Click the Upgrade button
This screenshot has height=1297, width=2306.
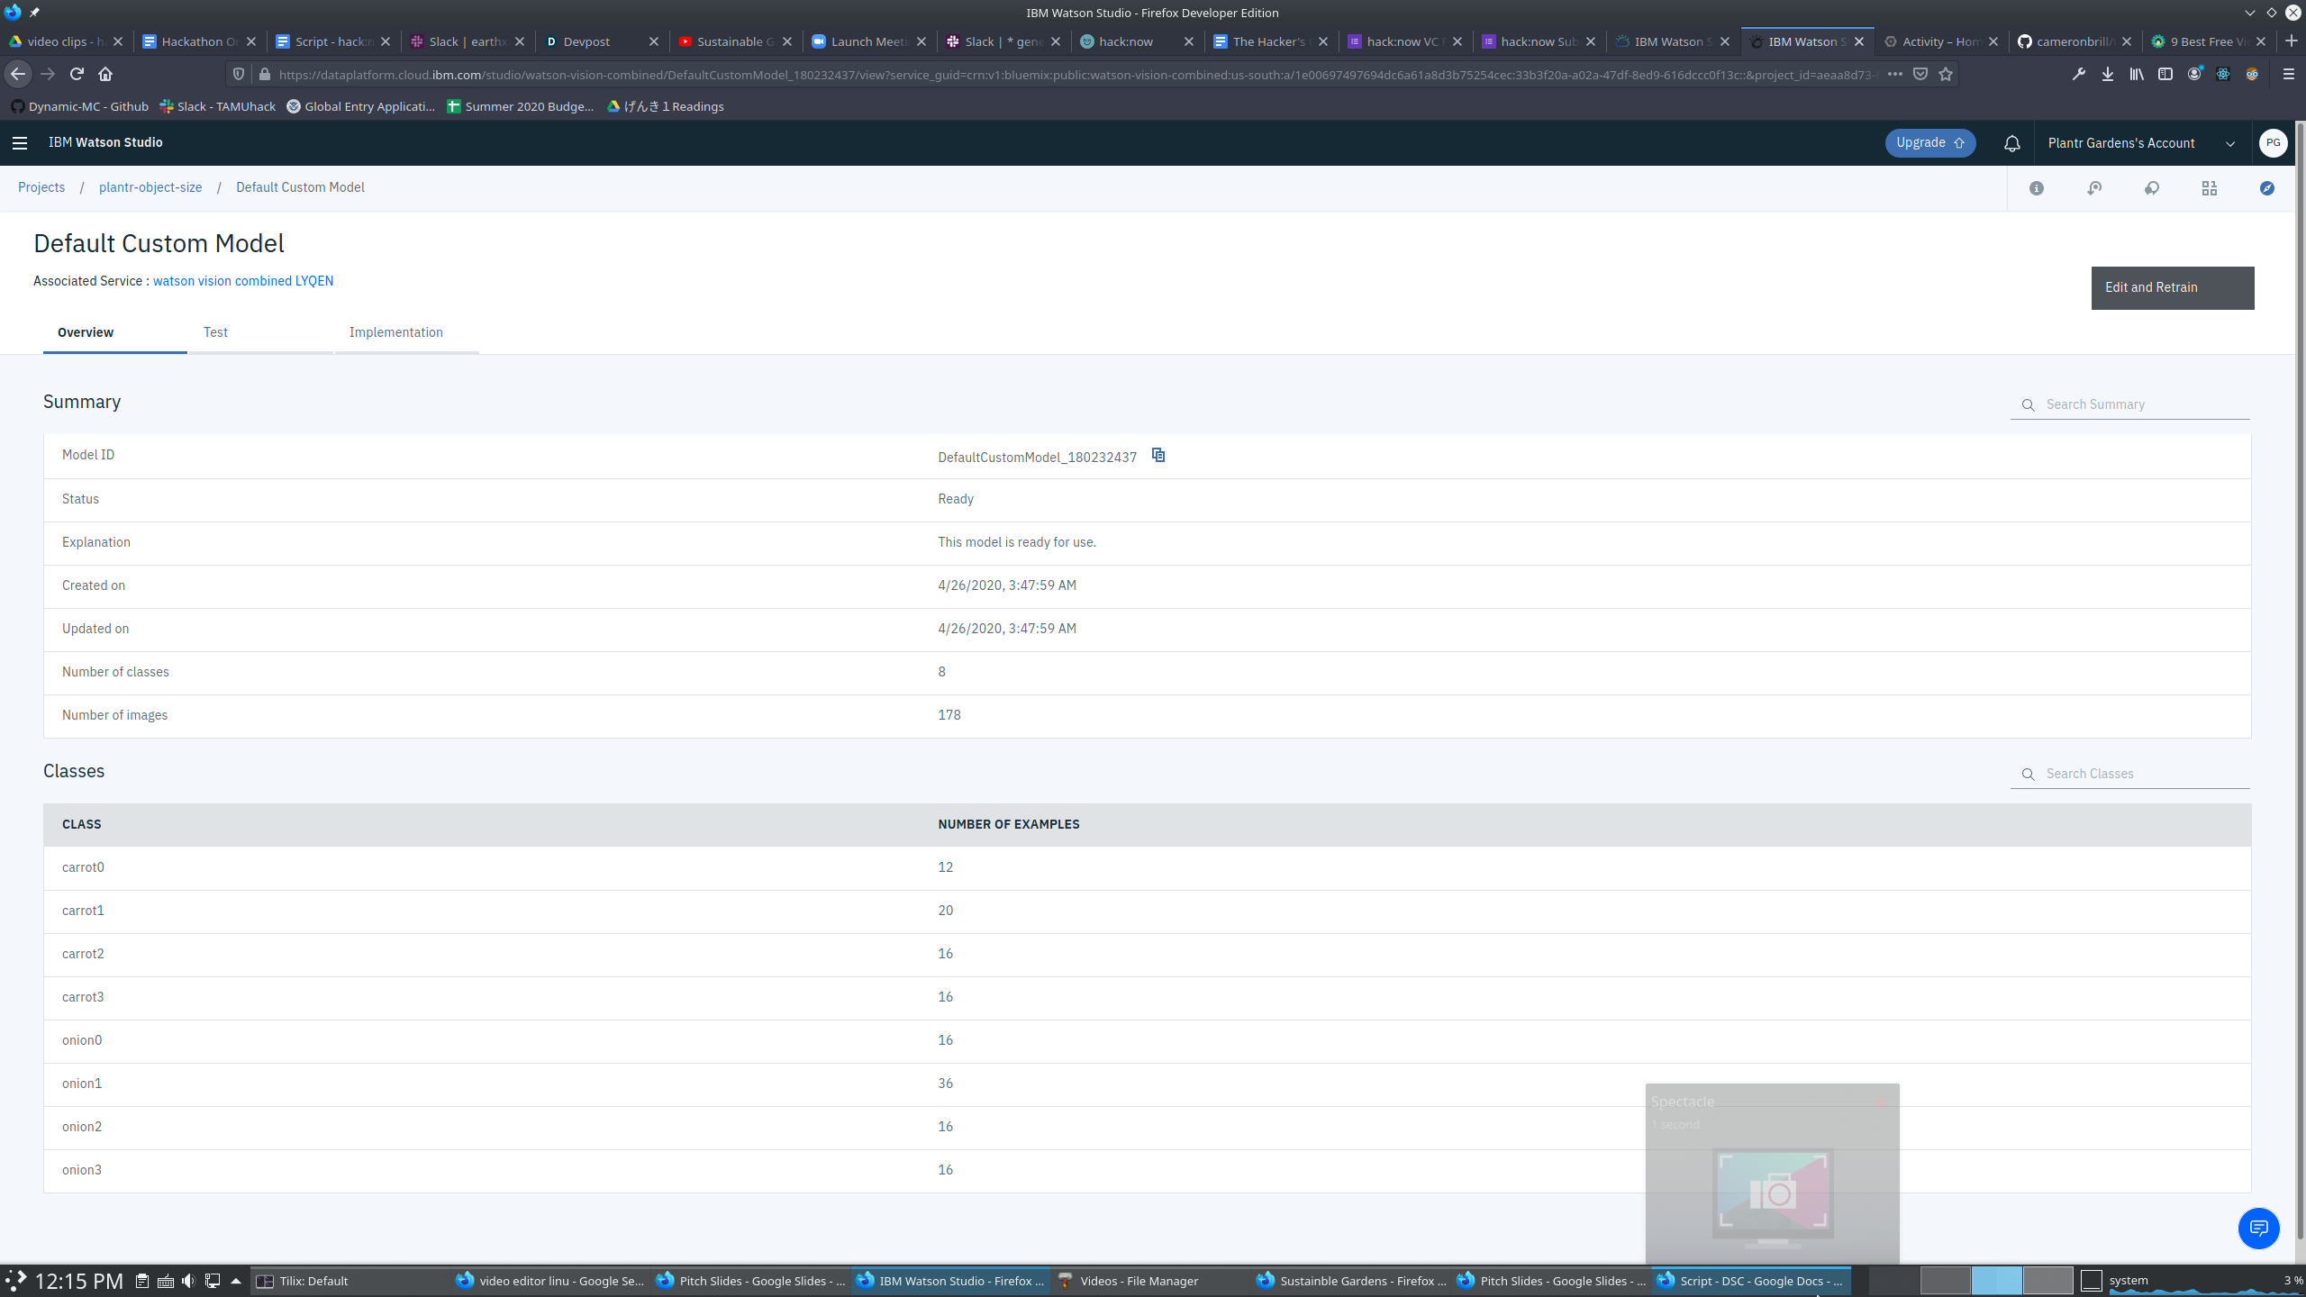[x=1929, y=143]
